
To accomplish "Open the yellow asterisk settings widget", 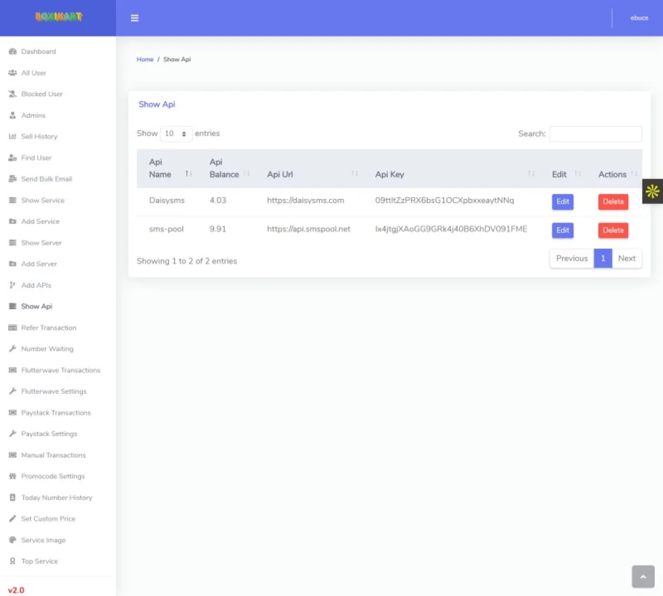I will (x=653, y=191).
